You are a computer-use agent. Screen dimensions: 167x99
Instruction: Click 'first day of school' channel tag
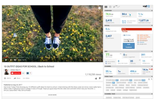point(128,98)
